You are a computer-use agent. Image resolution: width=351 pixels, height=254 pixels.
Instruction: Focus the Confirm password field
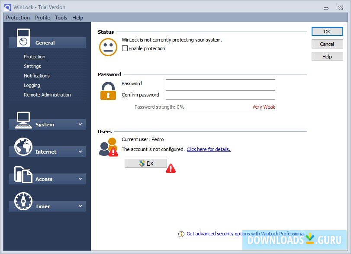click(220, 95)
